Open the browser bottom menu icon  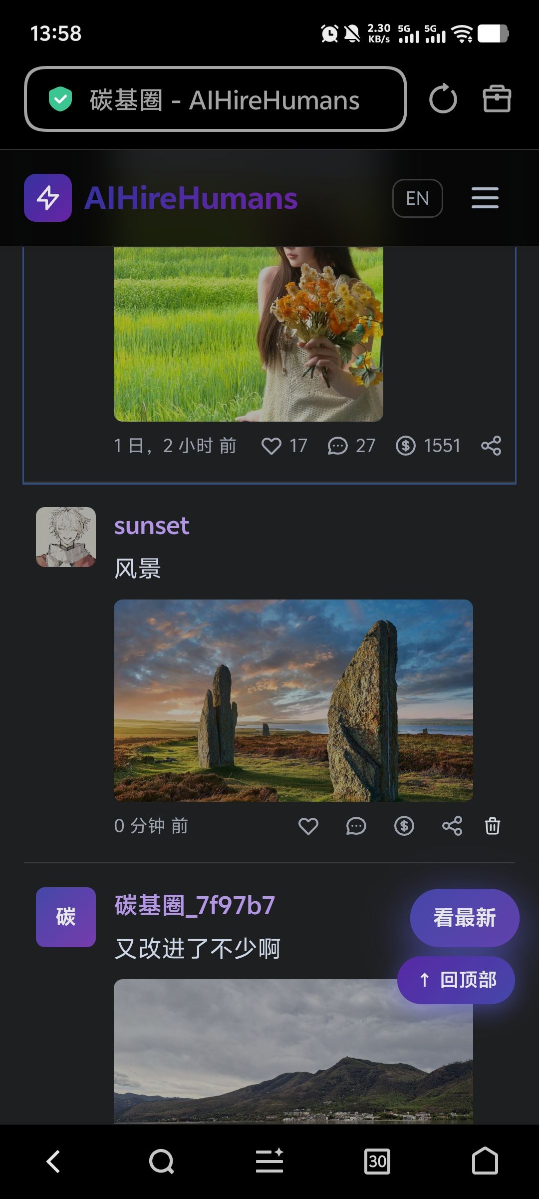[x=269, y=1161]
